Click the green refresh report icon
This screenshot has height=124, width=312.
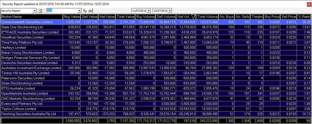(x=40, y=11)
